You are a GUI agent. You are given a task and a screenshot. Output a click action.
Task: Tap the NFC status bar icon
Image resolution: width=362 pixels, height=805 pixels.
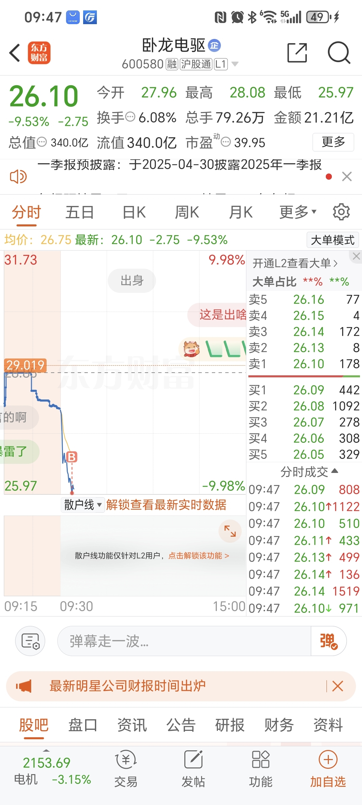tap(220, 17)
